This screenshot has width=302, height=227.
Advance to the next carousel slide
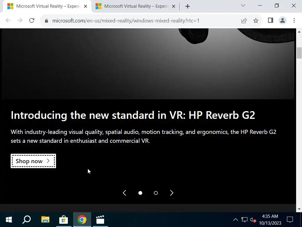172,193
